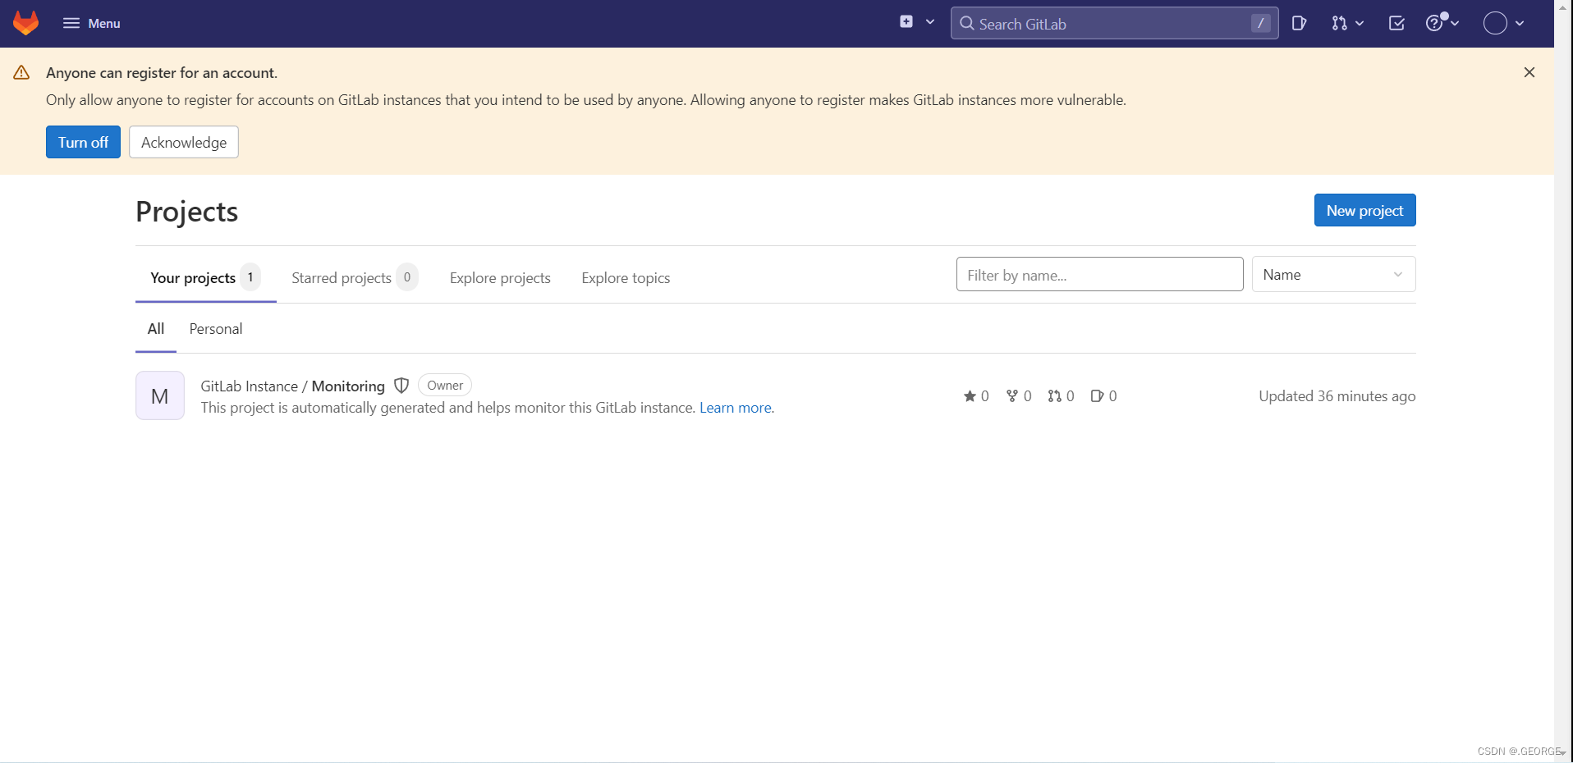Click the shield visibility icon by Monitoring

(x=401, y=385)
